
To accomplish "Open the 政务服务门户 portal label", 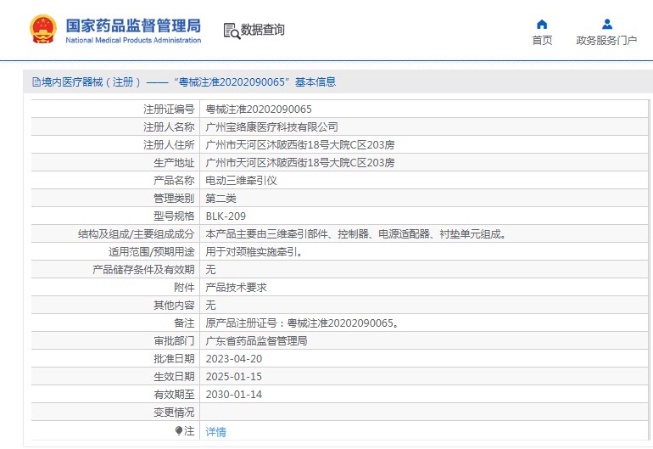I will (x=606, y=41).
